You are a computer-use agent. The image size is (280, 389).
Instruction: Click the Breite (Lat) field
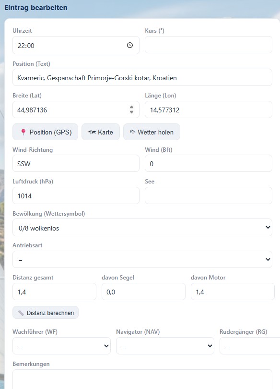point(76,109)
